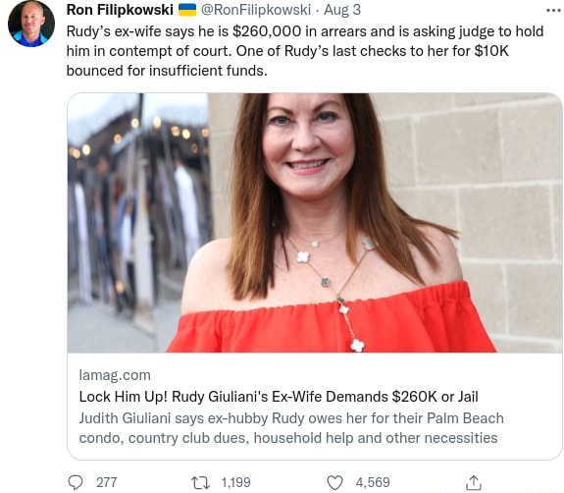The width and height of the screenshot is (564, 493).
Task: Like the tweet with the heart icon
Action: pyautogui.click(x=334, y=482)
